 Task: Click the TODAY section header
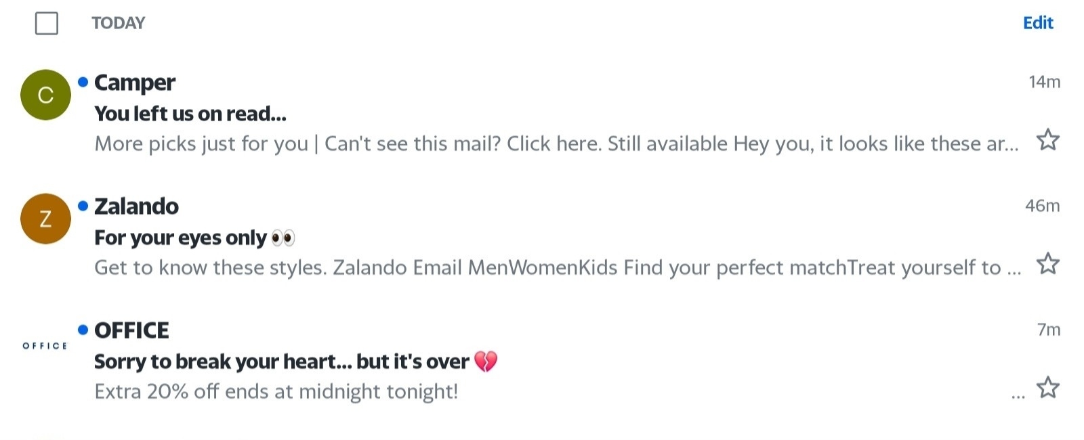click(119, 23)
